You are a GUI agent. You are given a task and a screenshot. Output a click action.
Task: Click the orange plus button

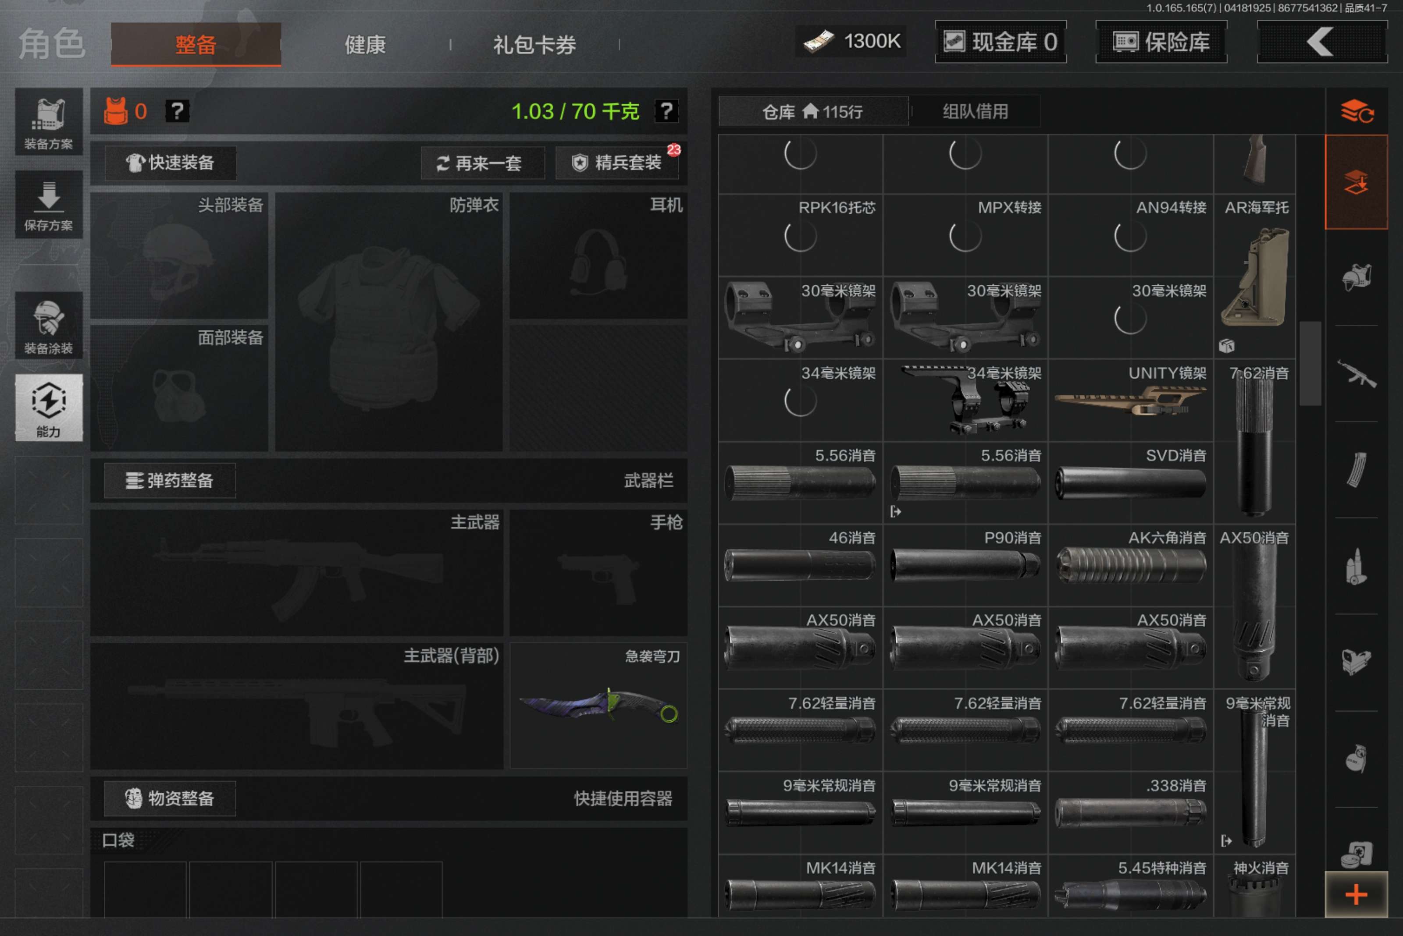(x=1356, y=894)
